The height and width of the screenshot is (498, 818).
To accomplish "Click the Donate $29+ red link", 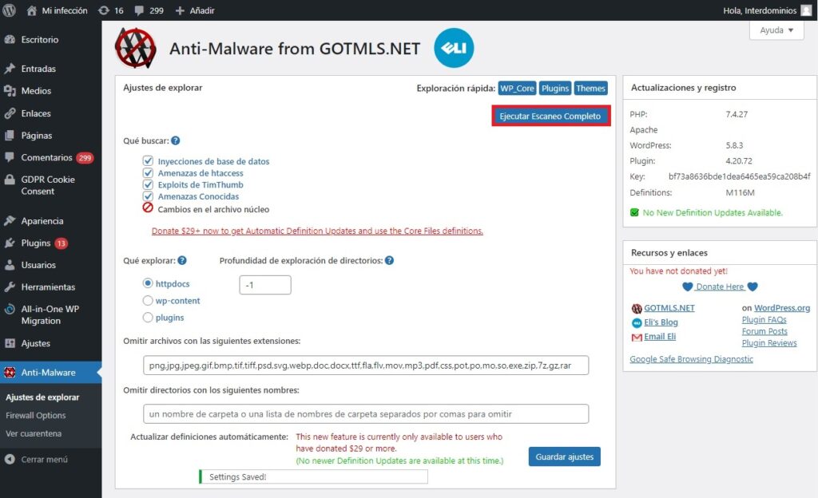I will (317, 231).
